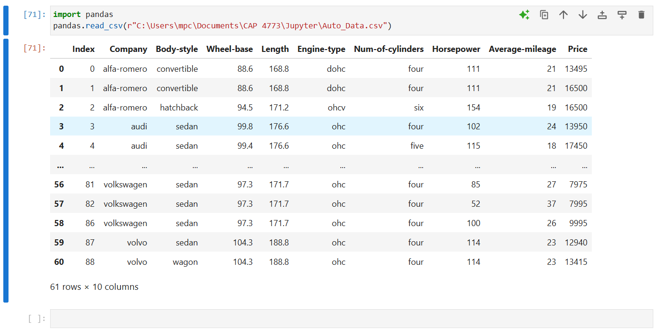Image resolution: width=658 pixels, height=329 pixels.
Task: Move the cell up using the arrow icon
Action: [563, 15]
